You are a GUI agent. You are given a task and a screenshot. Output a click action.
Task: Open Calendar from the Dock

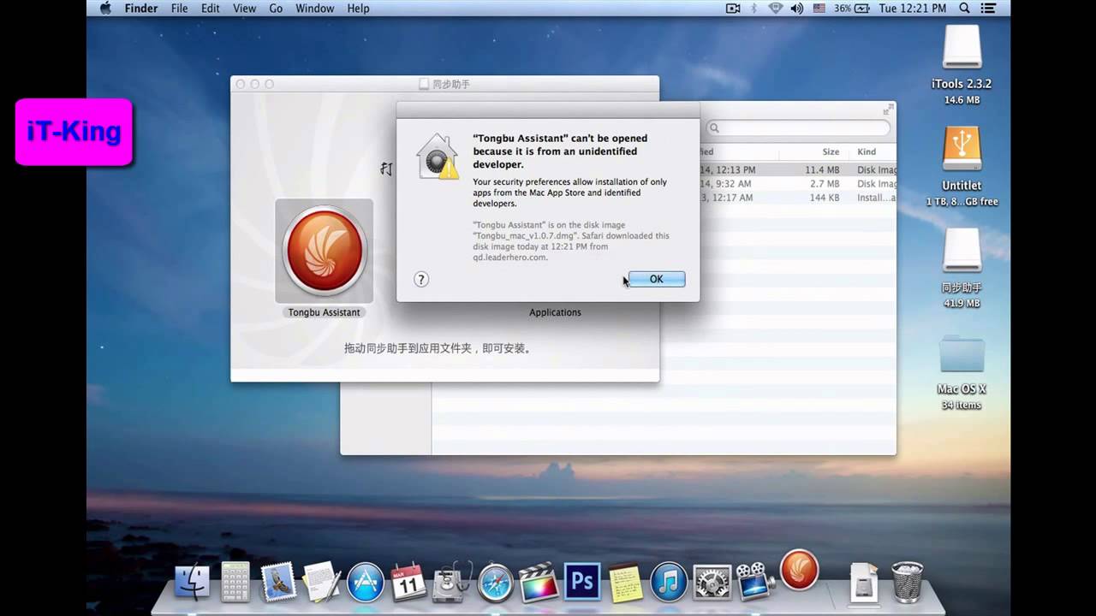[x=408, y=583]
